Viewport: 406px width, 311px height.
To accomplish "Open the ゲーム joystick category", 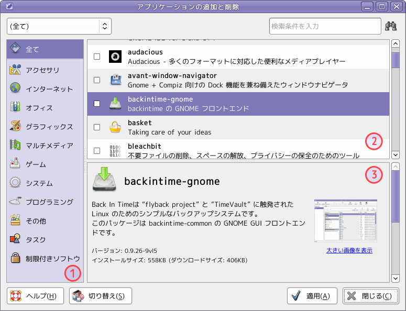I will 15,163.
